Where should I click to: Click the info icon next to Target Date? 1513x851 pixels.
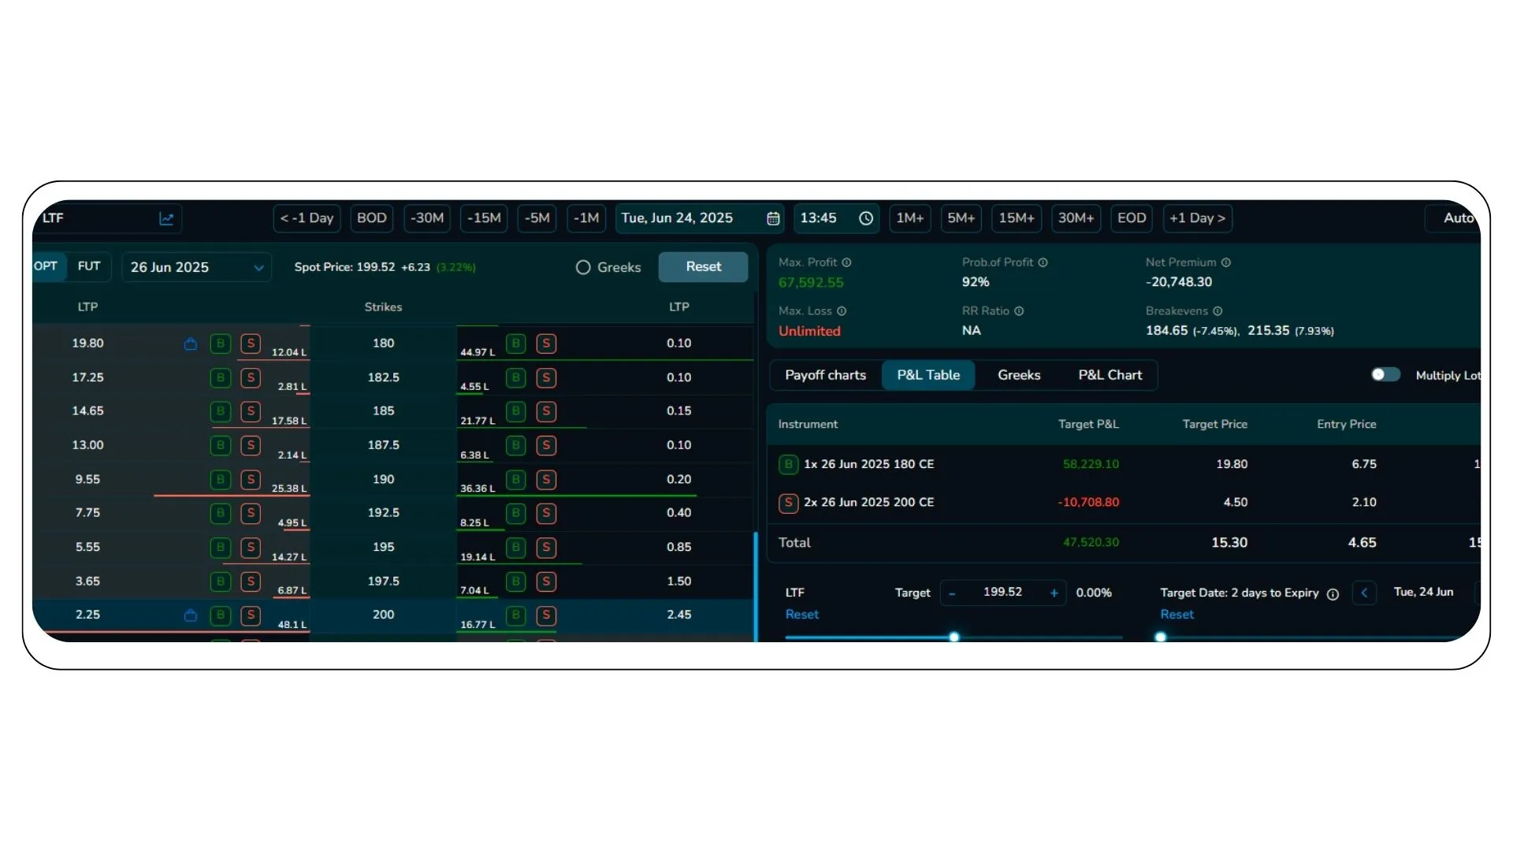(x=1333, y=593)
